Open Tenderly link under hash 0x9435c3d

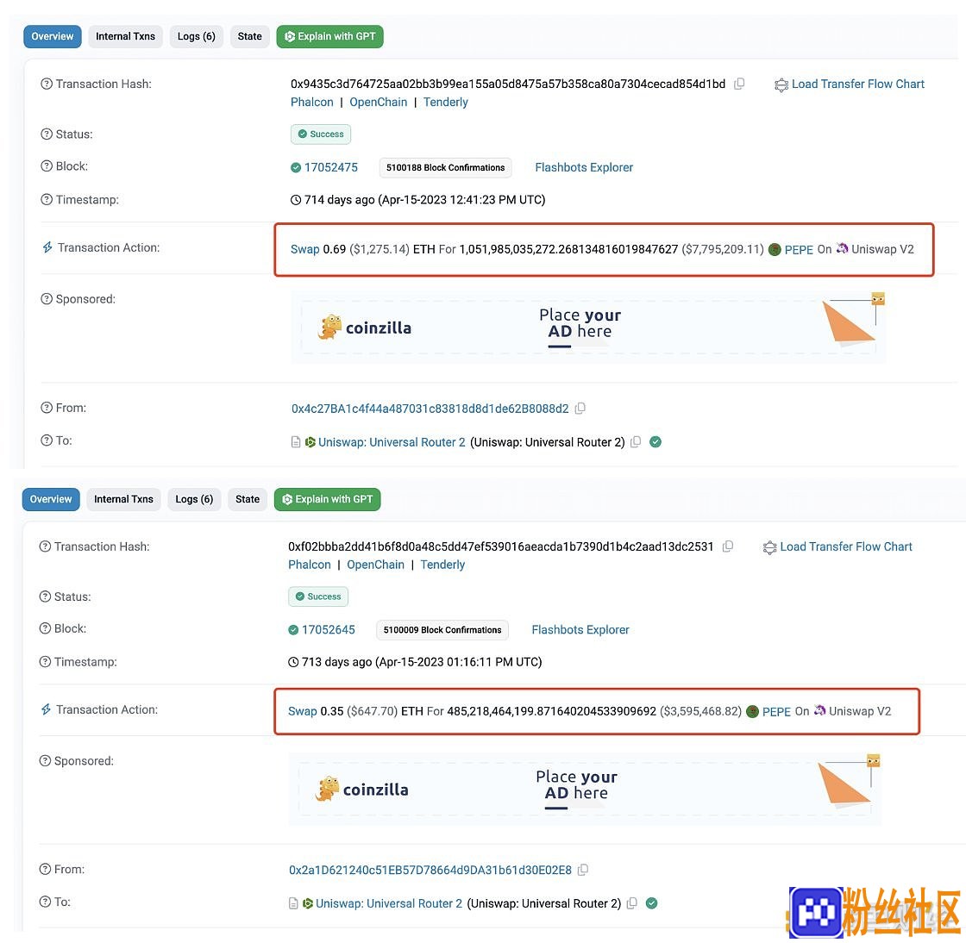445,103
